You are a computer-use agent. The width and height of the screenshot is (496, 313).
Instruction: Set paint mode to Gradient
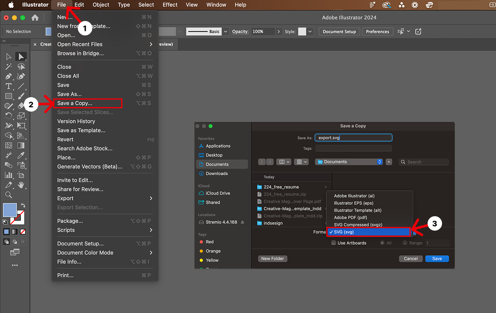pyautogui.click(x=15, y=231)
